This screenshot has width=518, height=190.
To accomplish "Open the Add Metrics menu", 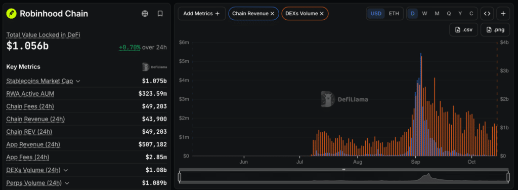I will (201, 14).
